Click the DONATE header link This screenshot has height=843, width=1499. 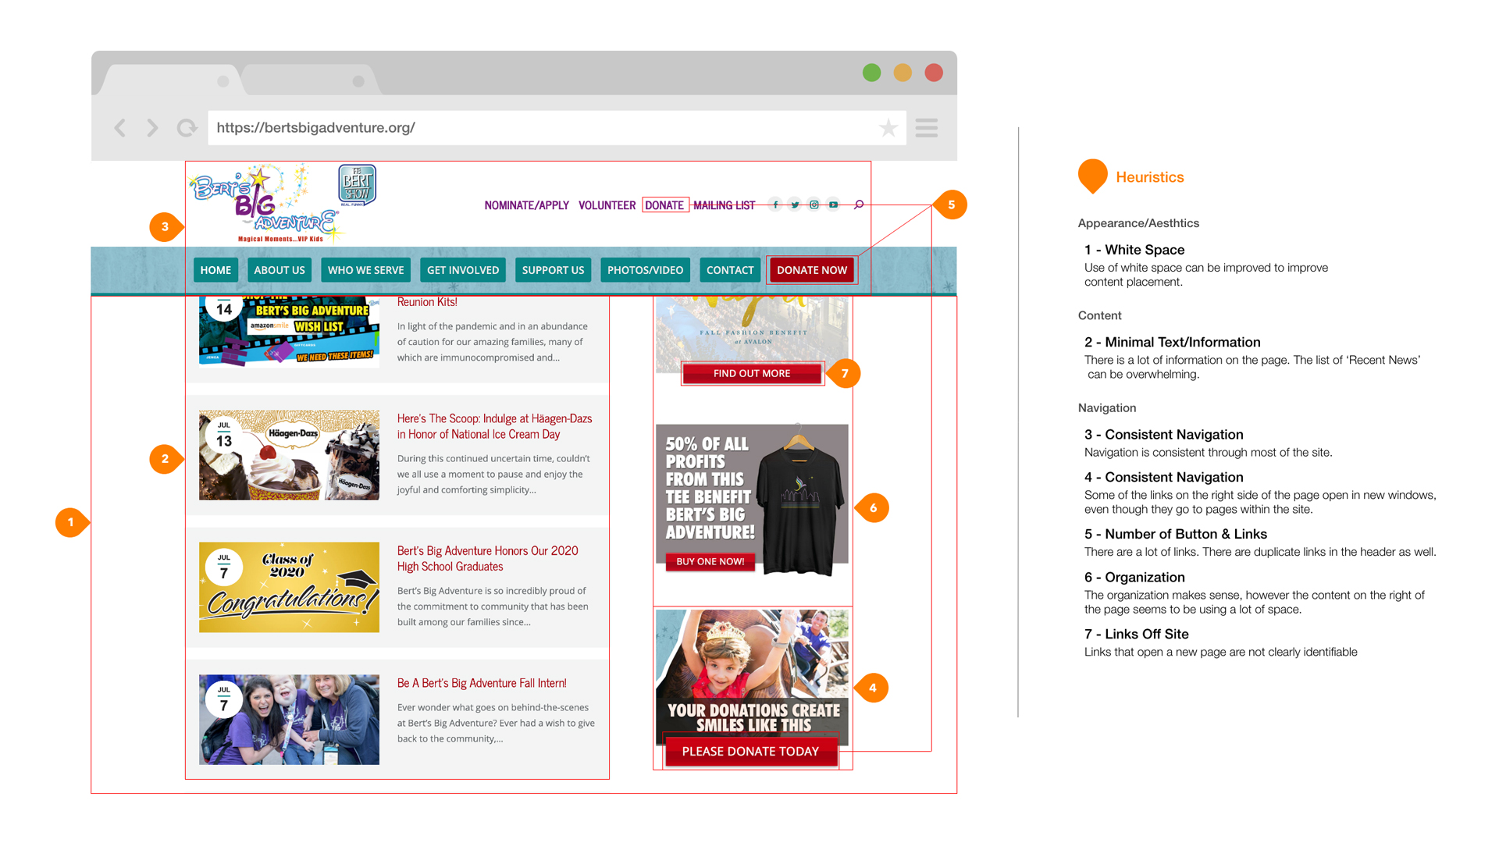tap(664, 205)
